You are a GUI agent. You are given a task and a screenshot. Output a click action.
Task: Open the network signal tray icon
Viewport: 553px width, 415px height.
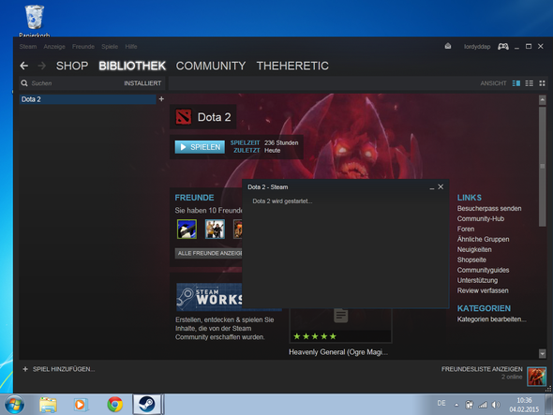click(483, 405)
